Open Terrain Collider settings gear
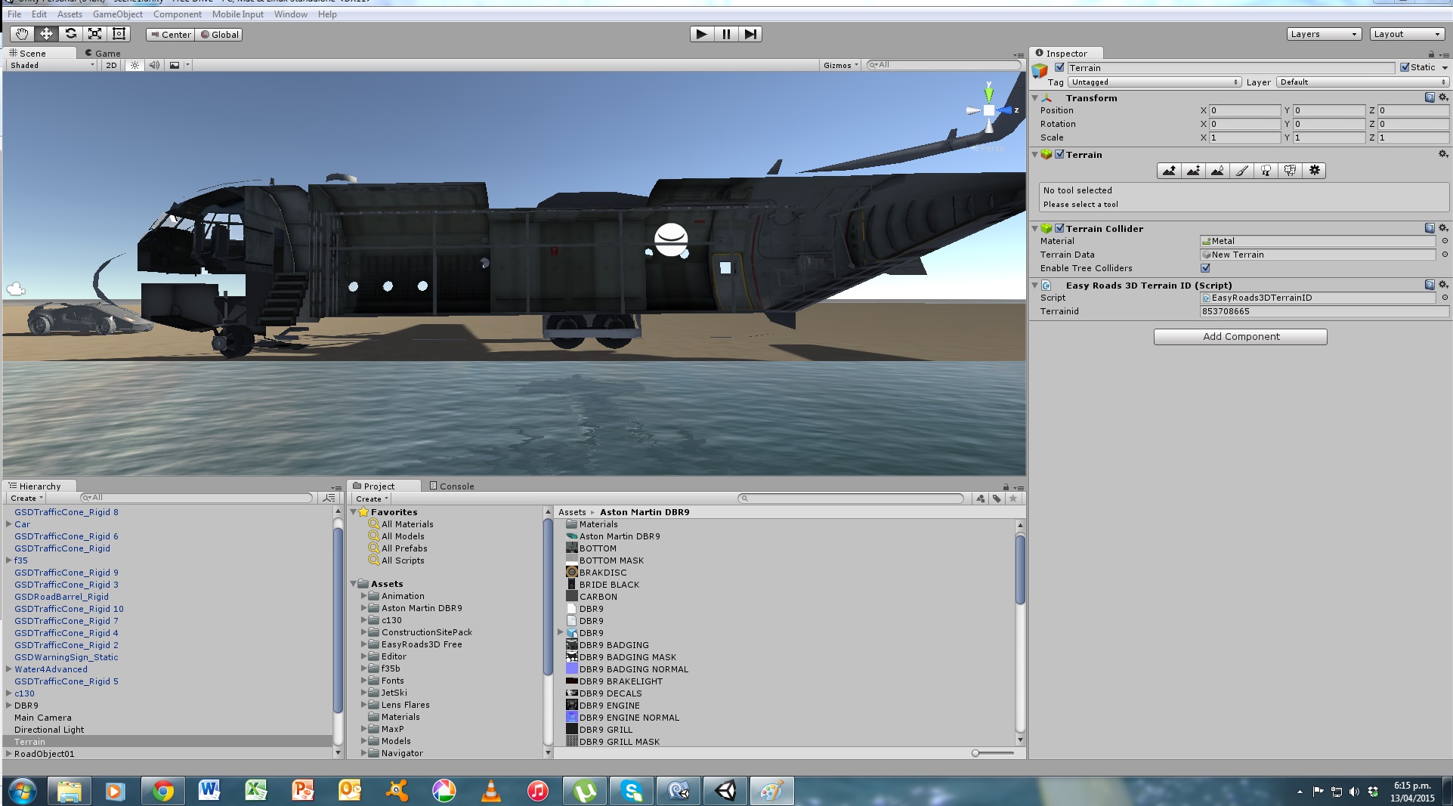Viewport: 1453px width, 806px height. 1443,228
